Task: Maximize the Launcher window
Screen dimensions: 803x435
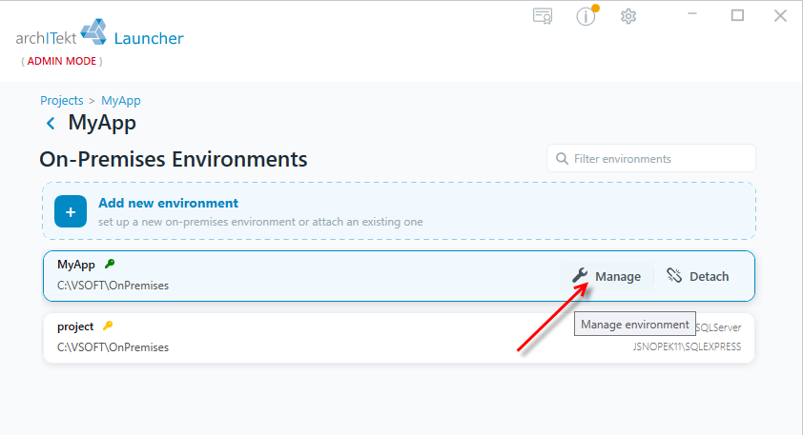Action: [x=737, y=15]
